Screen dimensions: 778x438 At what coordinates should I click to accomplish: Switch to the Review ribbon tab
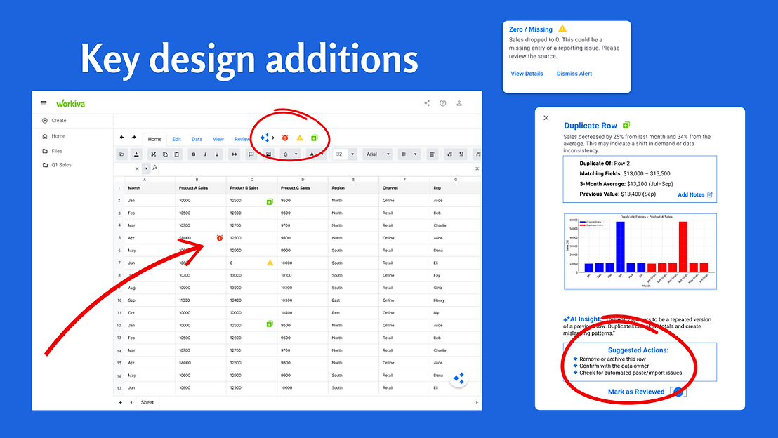242,140
